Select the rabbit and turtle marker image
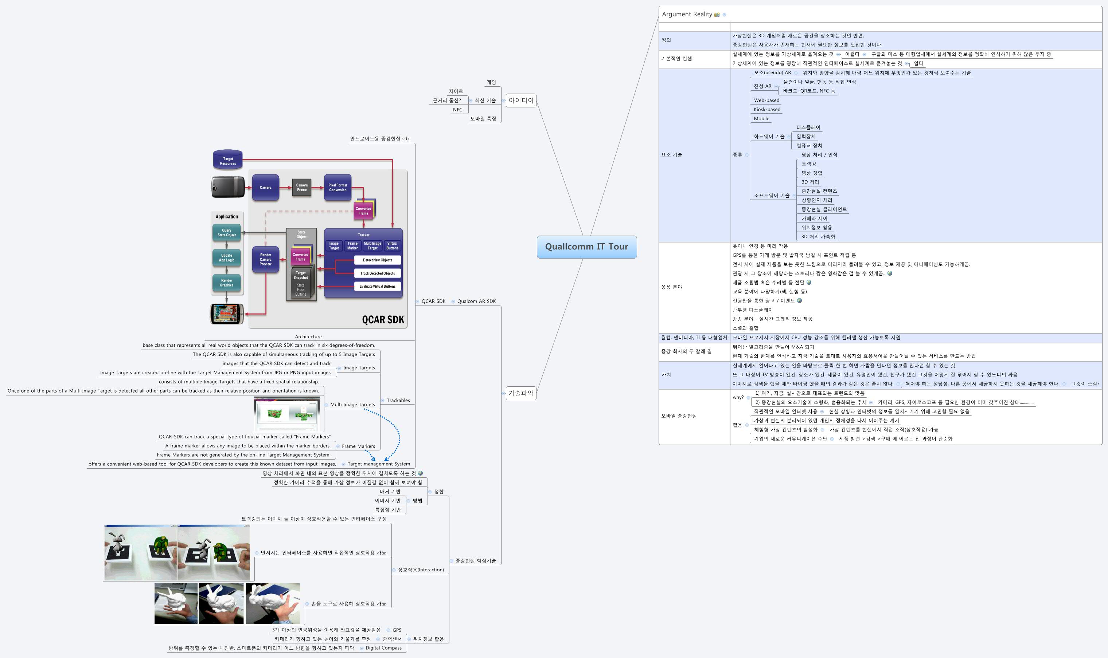 pos(177,552)
